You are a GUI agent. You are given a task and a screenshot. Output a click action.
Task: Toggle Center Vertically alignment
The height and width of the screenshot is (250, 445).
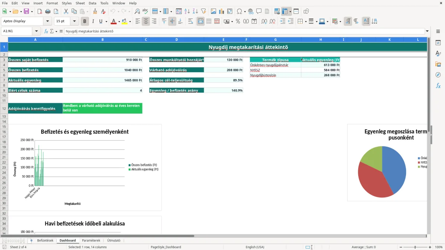[172, 21]
